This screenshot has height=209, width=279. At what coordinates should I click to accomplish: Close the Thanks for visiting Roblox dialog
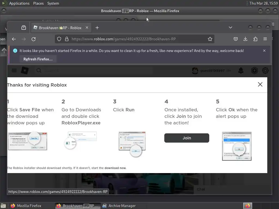pyautogui.click(x=260, y=85)
